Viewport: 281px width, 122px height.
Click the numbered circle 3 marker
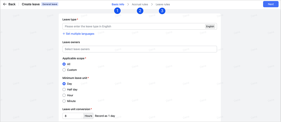162,11
